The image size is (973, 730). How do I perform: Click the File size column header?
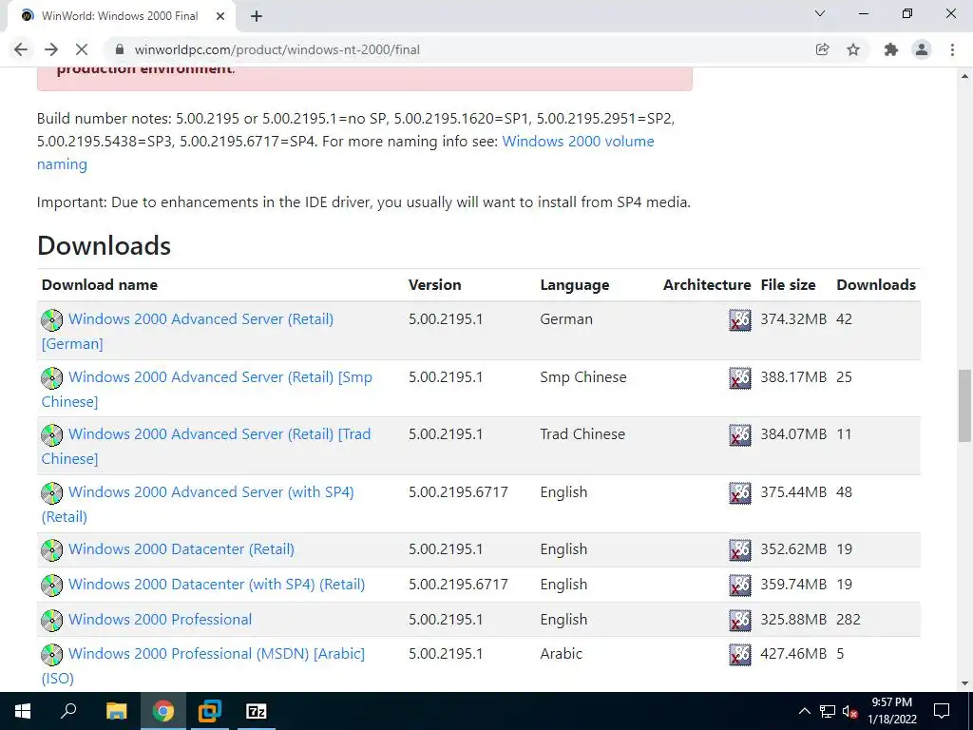tap(788, 285)
